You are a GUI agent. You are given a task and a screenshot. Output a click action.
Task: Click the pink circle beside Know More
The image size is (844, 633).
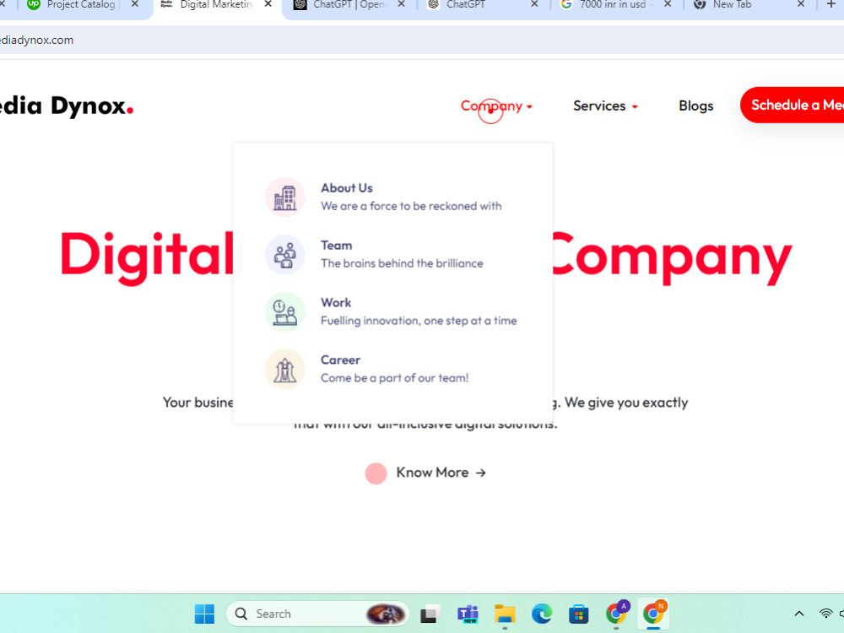point(376,473)
